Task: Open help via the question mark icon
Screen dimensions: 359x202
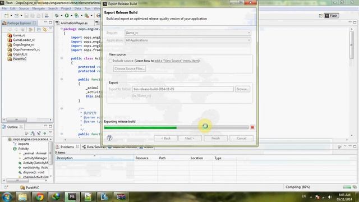Action: (109, 138)
